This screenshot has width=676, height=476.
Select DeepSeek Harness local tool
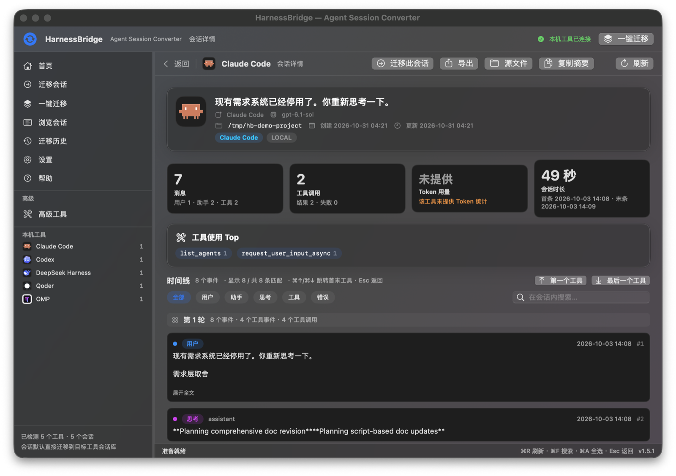[83, 273]
